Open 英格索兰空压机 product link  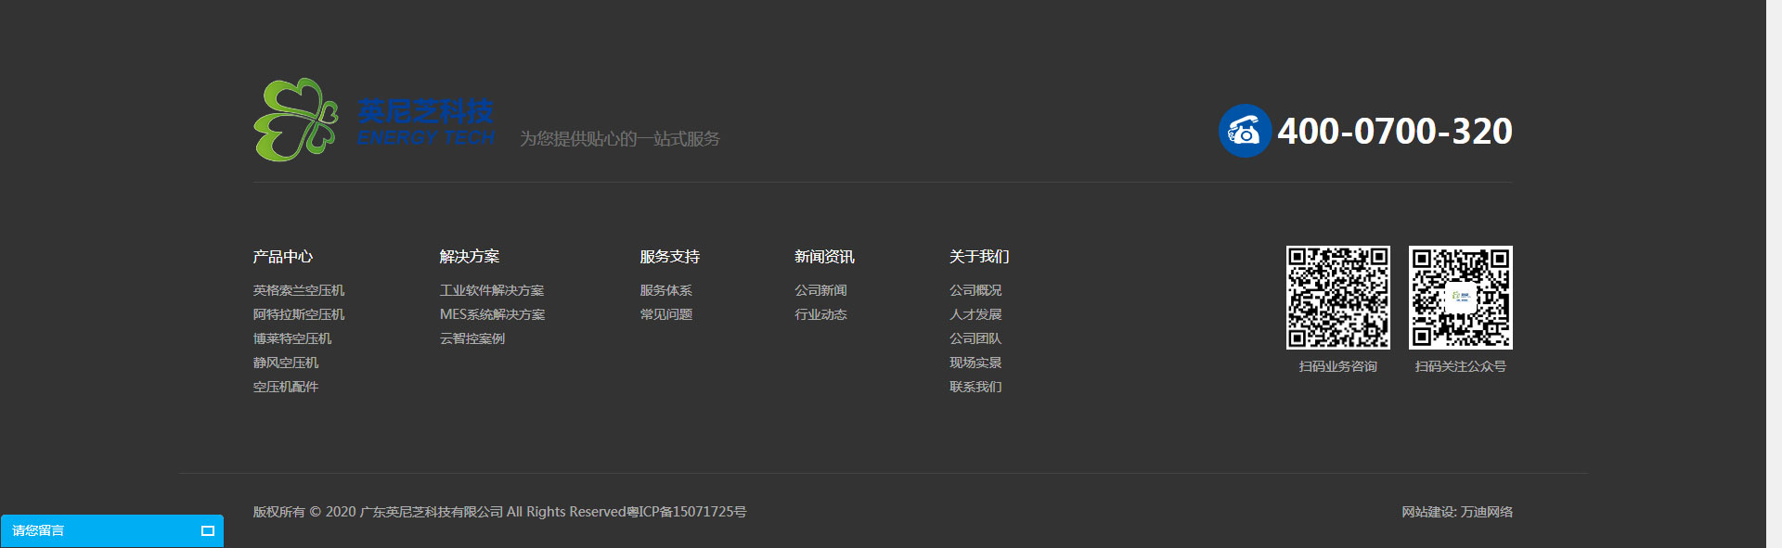click(x=299, y=290)
